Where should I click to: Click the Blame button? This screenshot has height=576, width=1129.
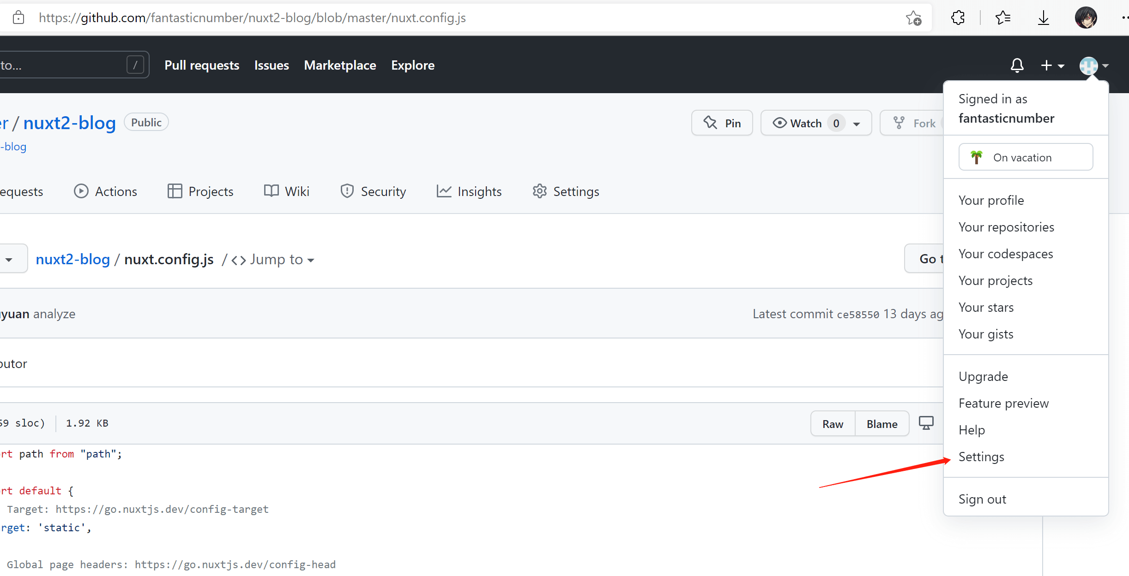(x=882, y=424)
